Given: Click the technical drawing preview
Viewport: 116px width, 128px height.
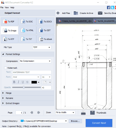Looking at the screenshot, I should [x=86, y=67].
